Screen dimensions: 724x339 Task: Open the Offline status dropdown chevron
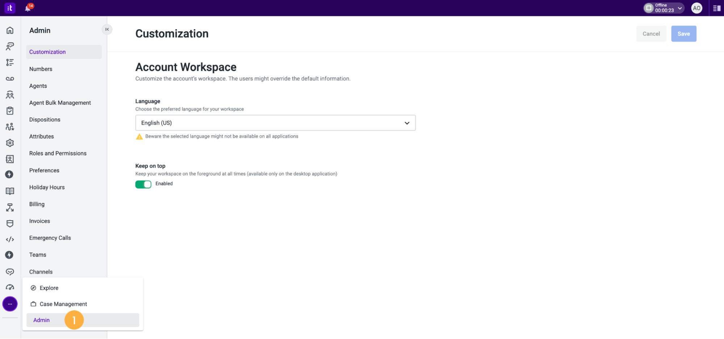pyautogui.click(x=680, y=8)
